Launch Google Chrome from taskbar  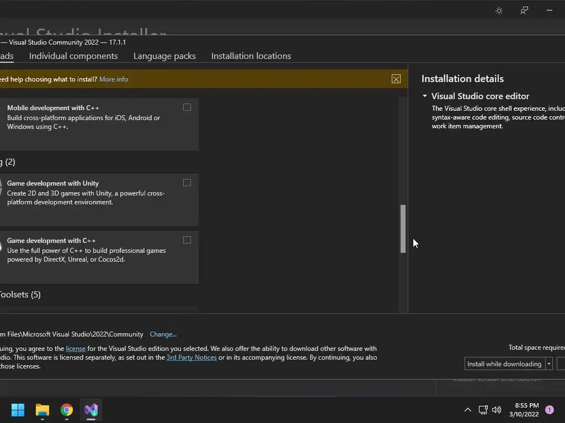tap(67, 410)
